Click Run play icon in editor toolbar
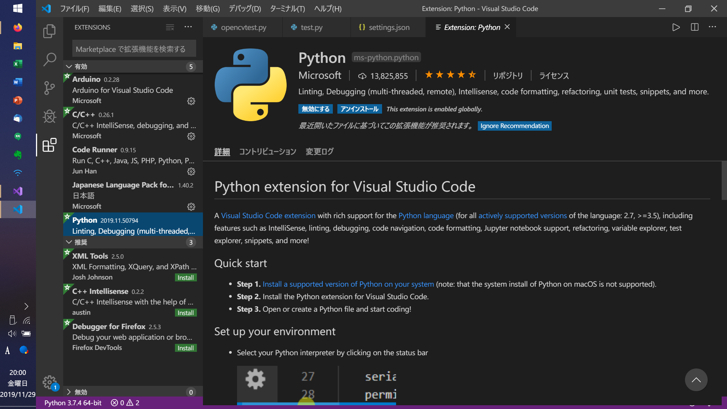727x409 pixels. [676, 27]
